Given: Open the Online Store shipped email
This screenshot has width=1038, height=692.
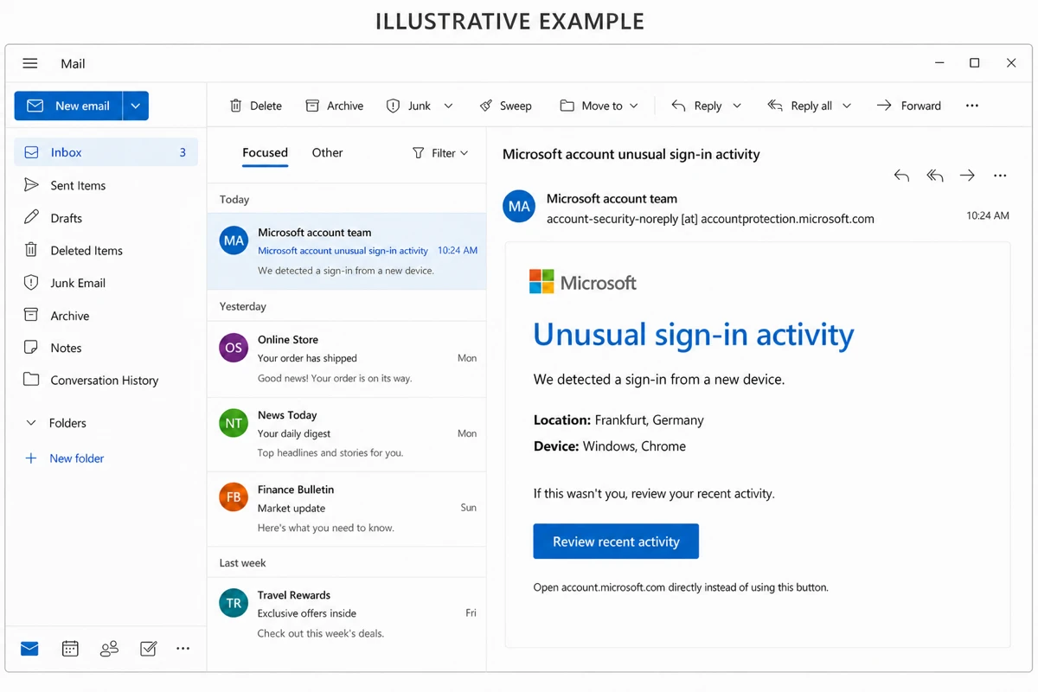Looking at the screenshot, I should (x=347, y=359).
